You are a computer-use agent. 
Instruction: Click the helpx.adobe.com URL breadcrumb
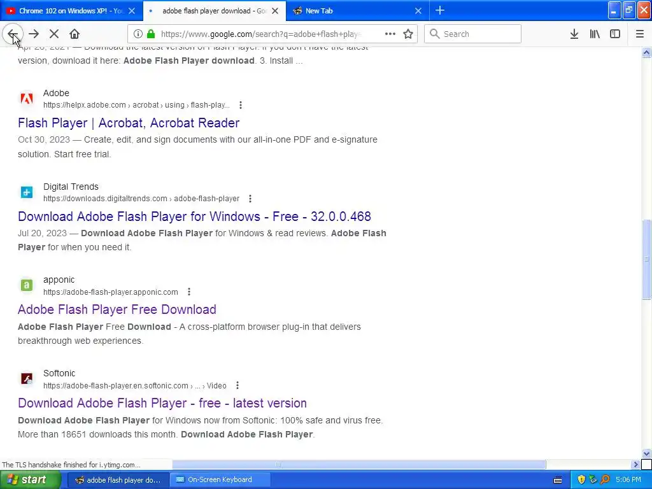click(136, 105)
